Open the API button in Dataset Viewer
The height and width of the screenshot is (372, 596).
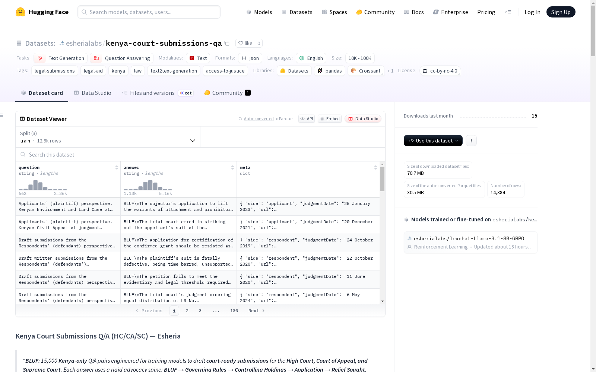[x=307, y=119]
